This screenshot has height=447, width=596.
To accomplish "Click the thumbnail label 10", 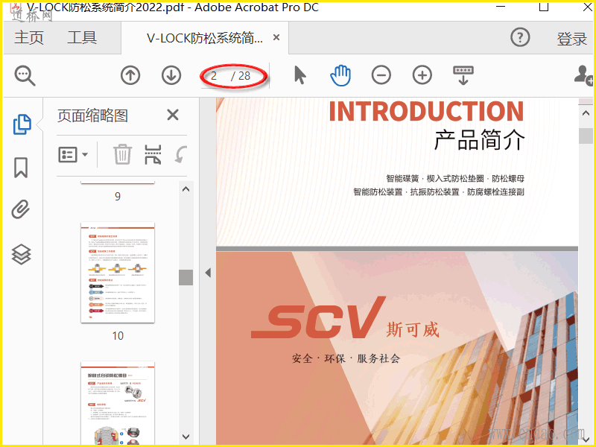I will click(118, 336).
